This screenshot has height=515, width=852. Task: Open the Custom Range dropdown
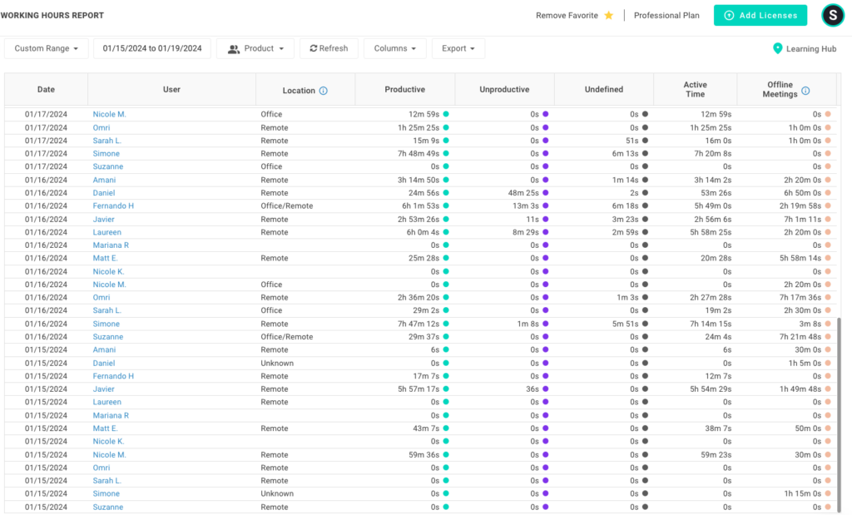point(46,47)
